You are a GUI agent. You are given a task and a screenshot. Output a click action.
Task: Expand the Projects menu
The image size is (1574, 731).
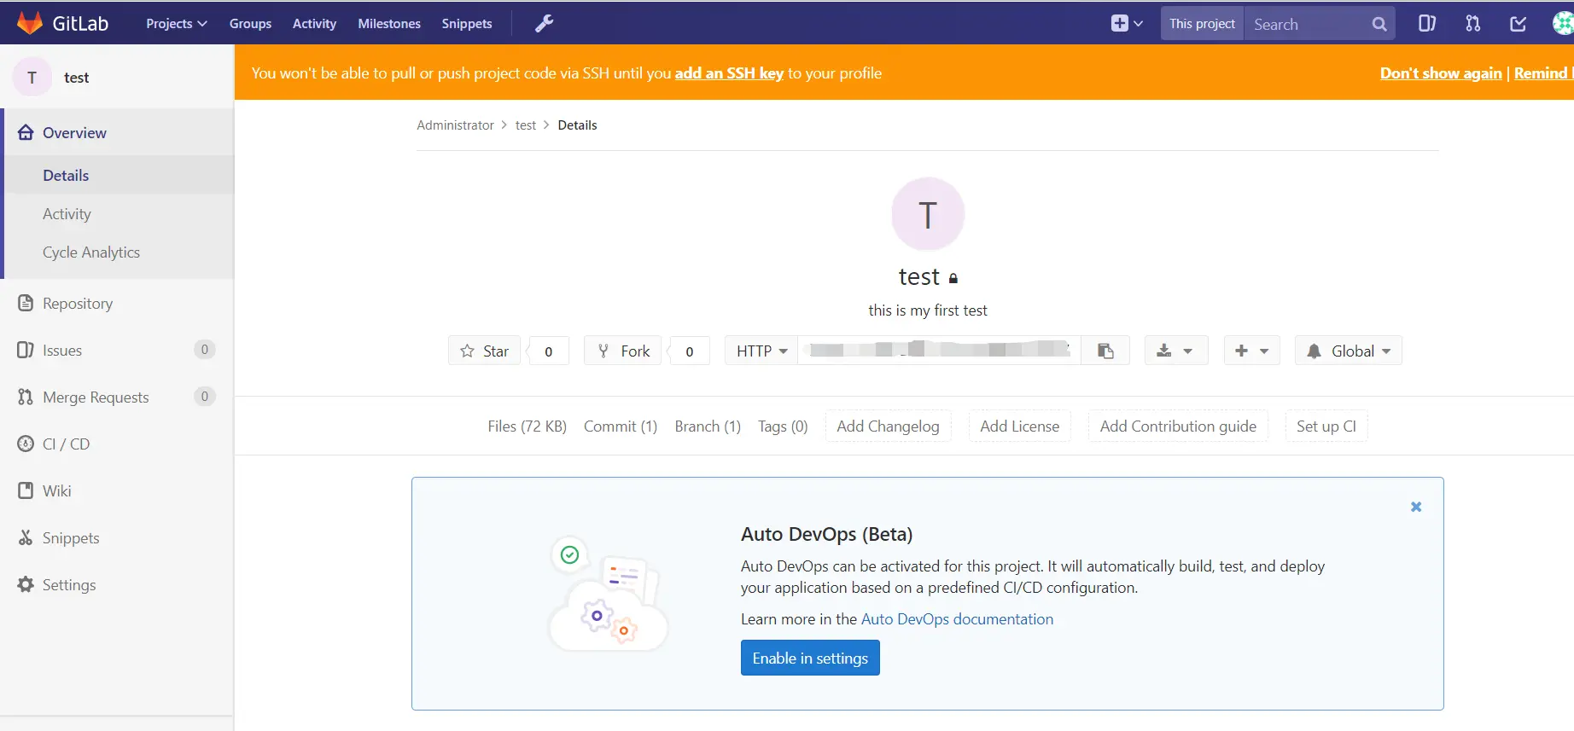click(177, 24)
